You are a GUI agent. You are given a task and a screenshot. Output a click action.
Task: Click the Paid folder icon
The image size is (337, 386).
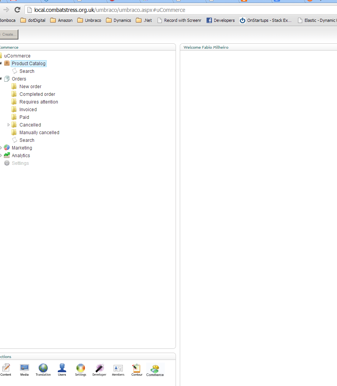pos(14,117)
